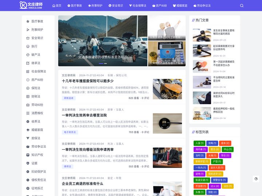
Task: Open hot article 第一次起诉离婚被告不出庭该怎么办
Action: 224,63
